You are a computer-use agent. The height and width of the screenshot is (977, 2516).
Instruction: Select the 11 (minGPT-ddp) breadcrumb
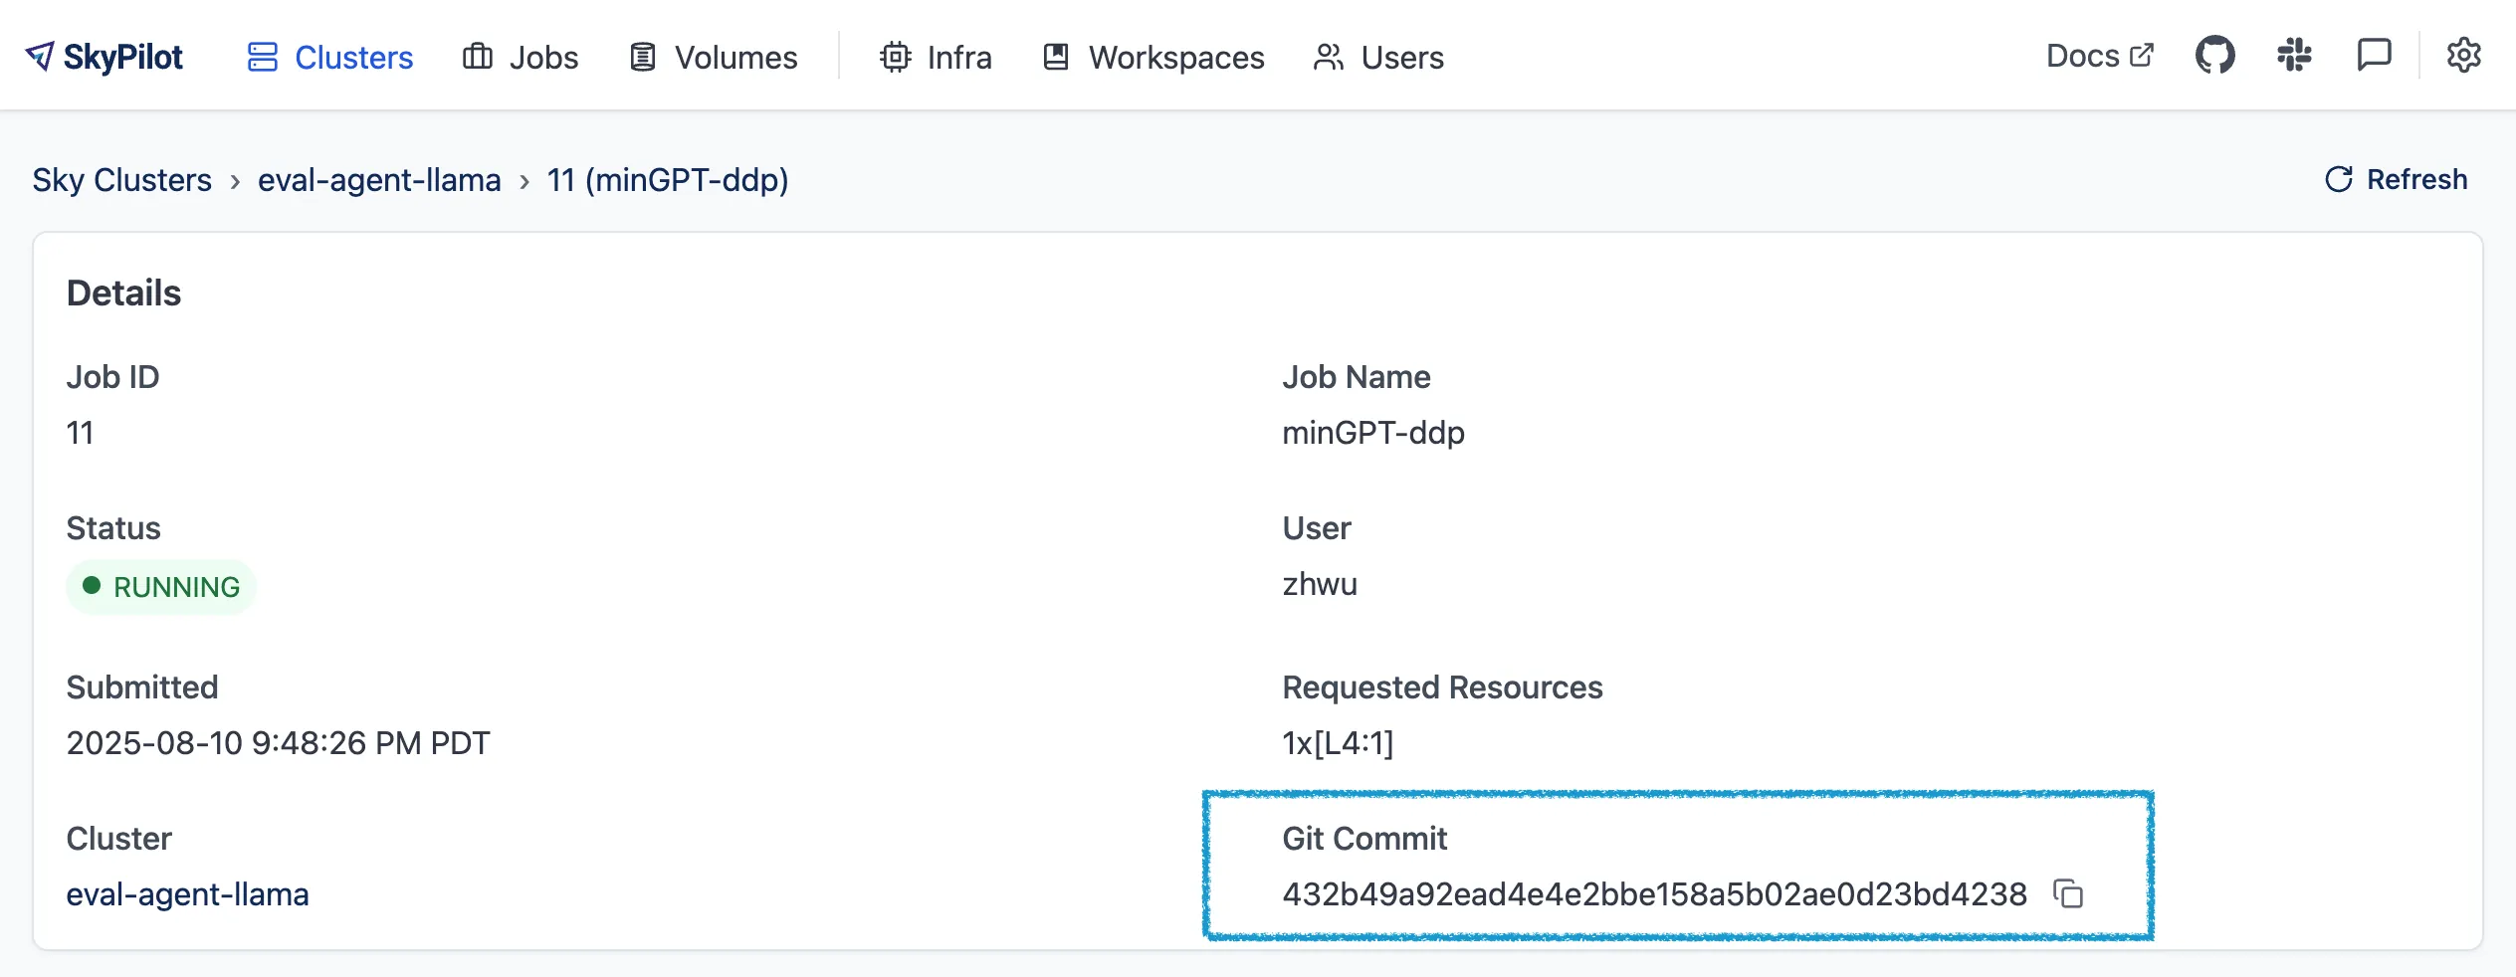[x=668, y=180]
